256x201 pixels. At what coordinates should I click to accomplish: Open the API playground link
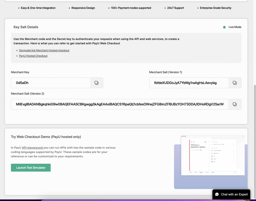pos(32,148)
